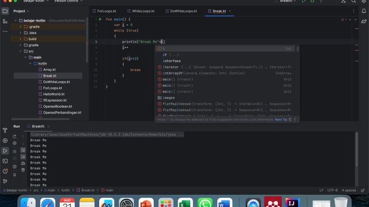Open Search Everywhere magnifier icon

coord(353,1)
